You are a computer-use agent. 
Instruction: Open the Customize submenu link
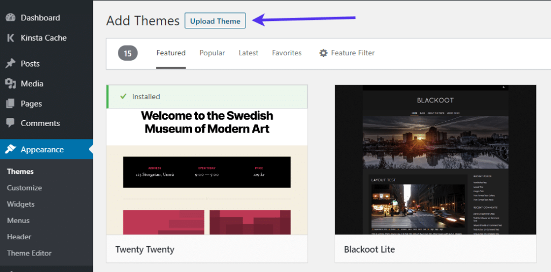pos(24,188)
